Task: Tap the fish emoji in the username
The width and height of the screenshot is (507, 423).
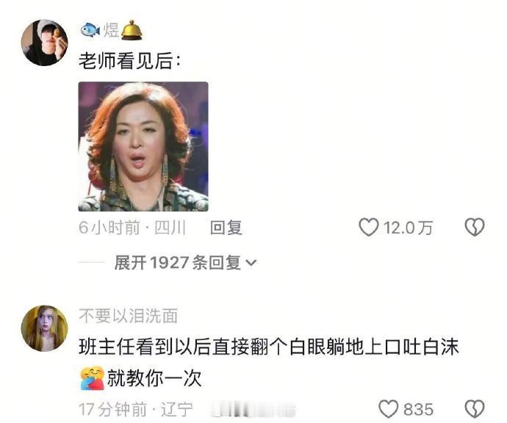Action: point(90,30)
